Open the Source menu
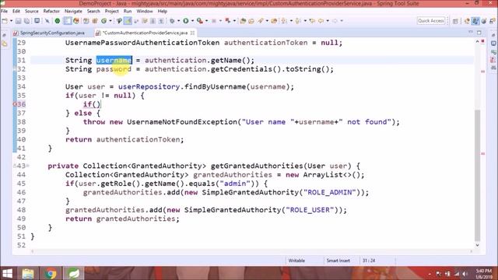The image size is (498, 280). pyautogui.click(x=31, y=11)
